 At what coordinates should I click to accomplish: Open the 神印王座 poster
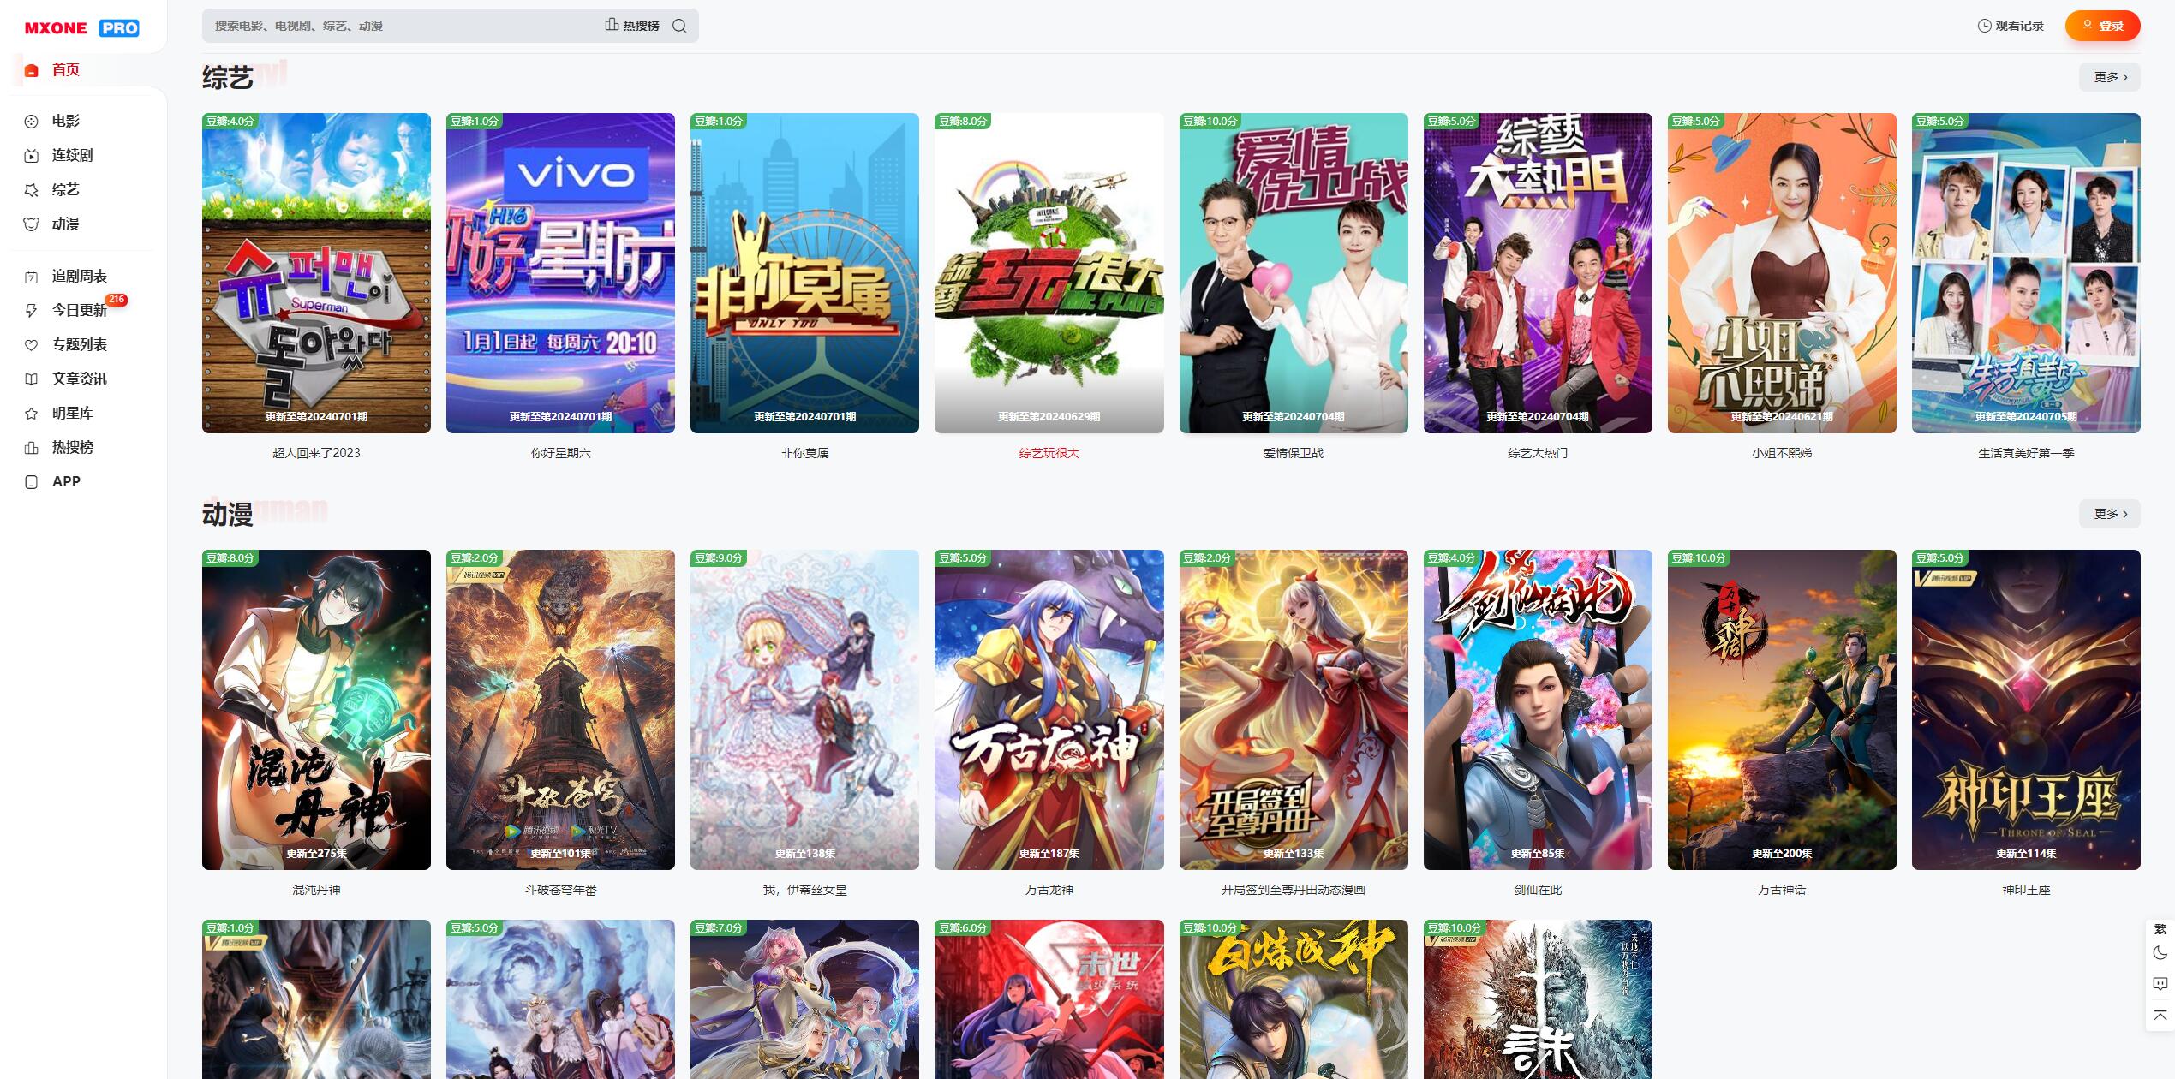(x=2026, y=710)
